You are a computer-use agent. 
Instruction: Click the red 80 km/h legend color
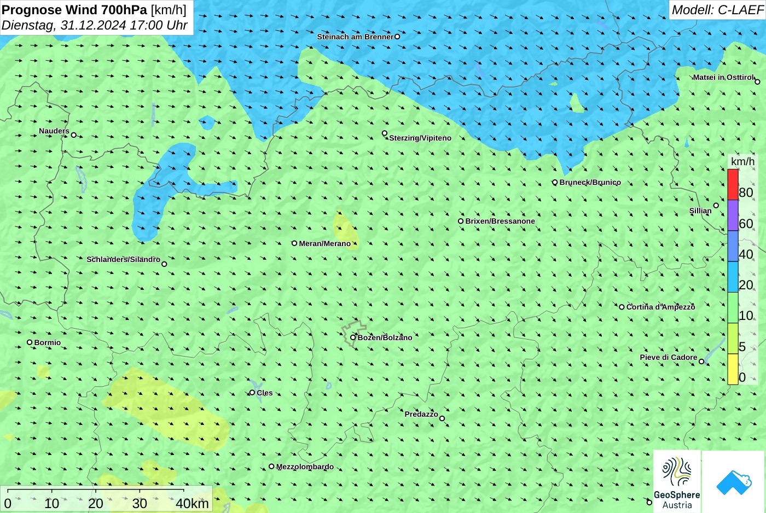point(733,185)
